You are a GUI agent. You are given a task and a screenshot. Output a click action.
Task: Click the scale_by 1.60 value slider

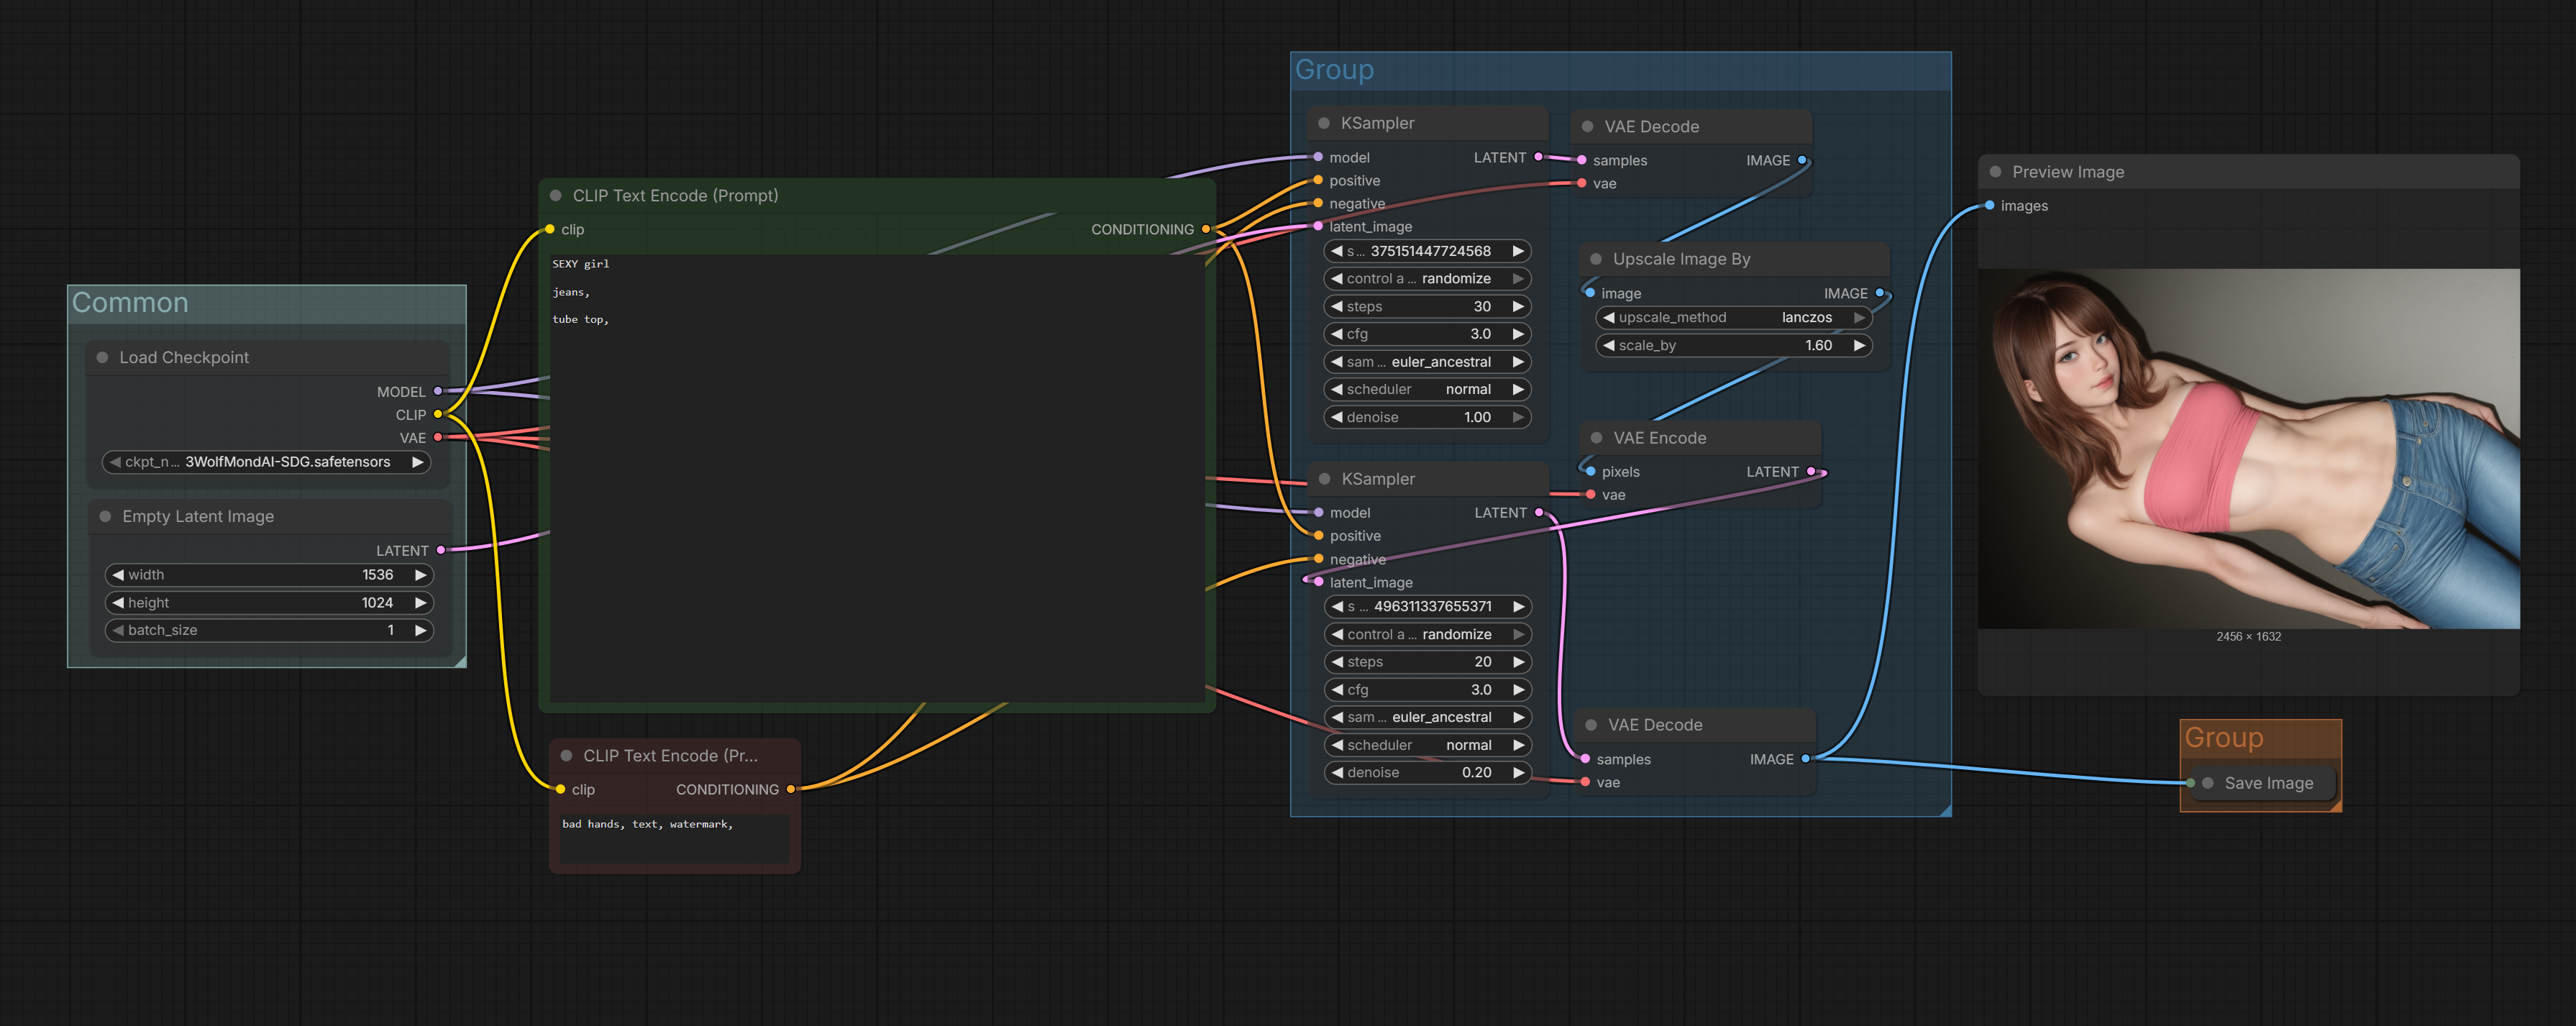(x=1733, y=346)
